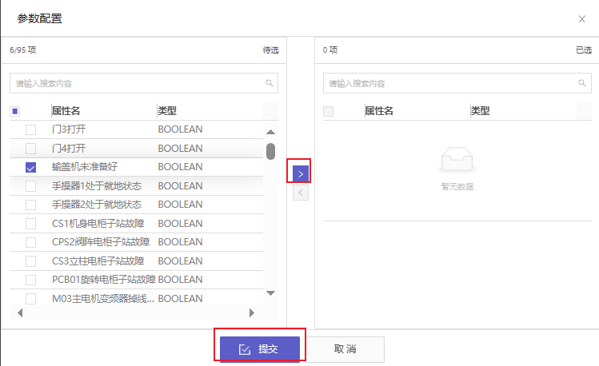This screenshot has width=599, height=366.
Task: Click the 类型 column header in right list
Action: pyautogui.click(x=480, y=111)
